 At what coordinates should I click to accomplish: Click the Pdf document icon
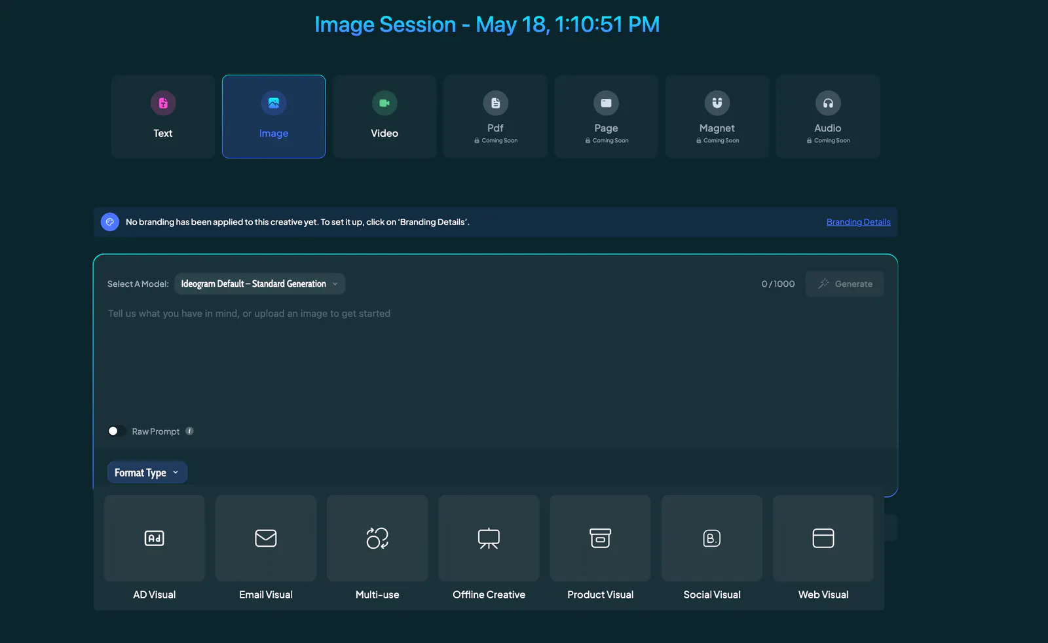[x=496, y=103]
